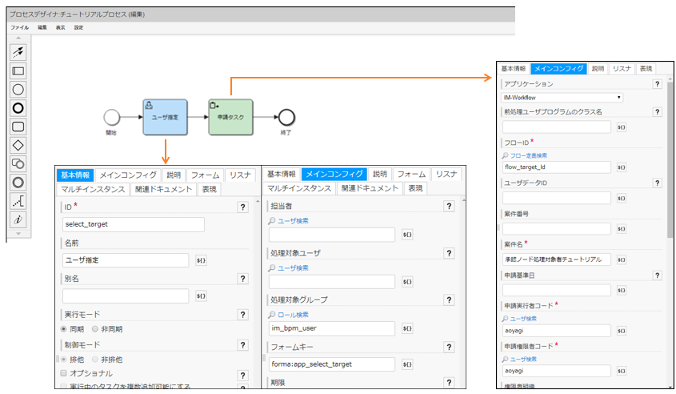Open the 設定 menu
This screenshot has width=676, height=394.
[78, 27]
